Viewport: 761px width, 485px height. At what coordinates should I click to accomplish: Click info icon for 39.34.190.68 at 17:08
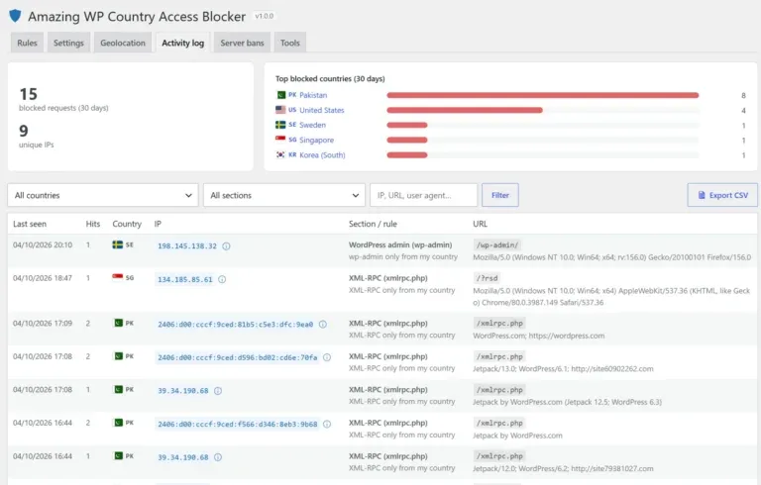(218, 390)
